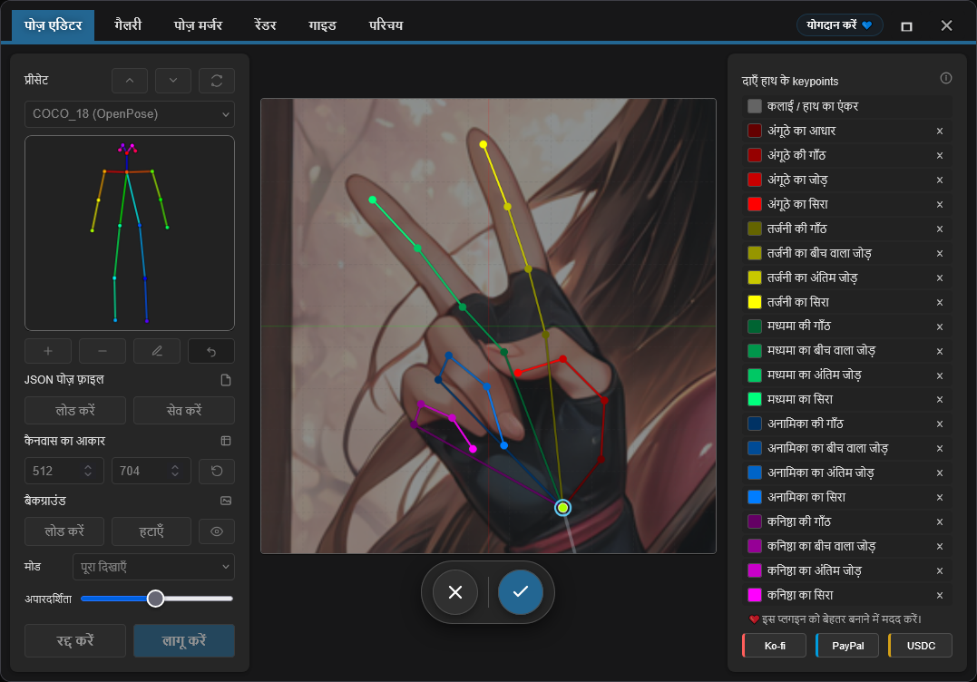The width and height of the screenshot is (977, 682).
Task: Click the canvas width 512 stepper arrows
Action: point(88,471)
